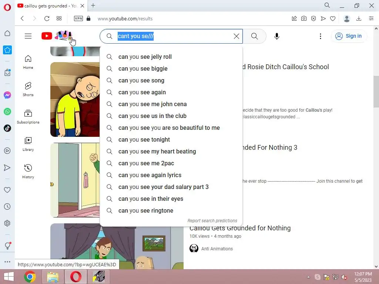Choose 'can you see your dad salary part 3'

click(171, 187)
